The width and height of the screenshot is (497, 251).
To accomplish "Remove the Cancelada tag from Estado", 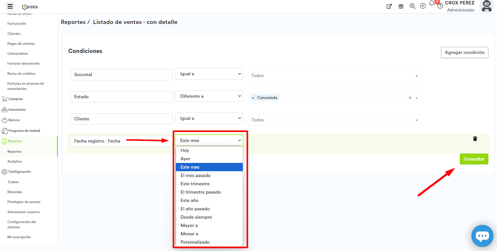I will tap(253, 98).
